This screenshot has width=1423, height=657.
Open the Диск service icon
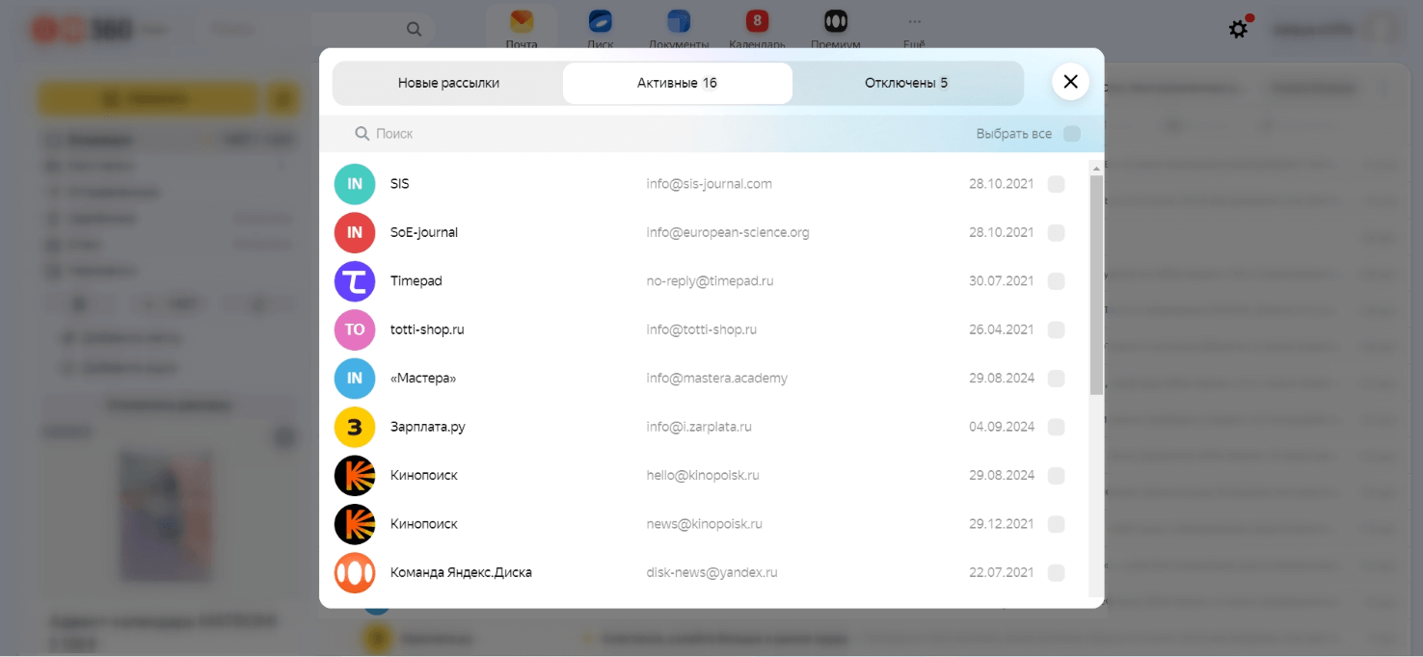pos(600,21)
